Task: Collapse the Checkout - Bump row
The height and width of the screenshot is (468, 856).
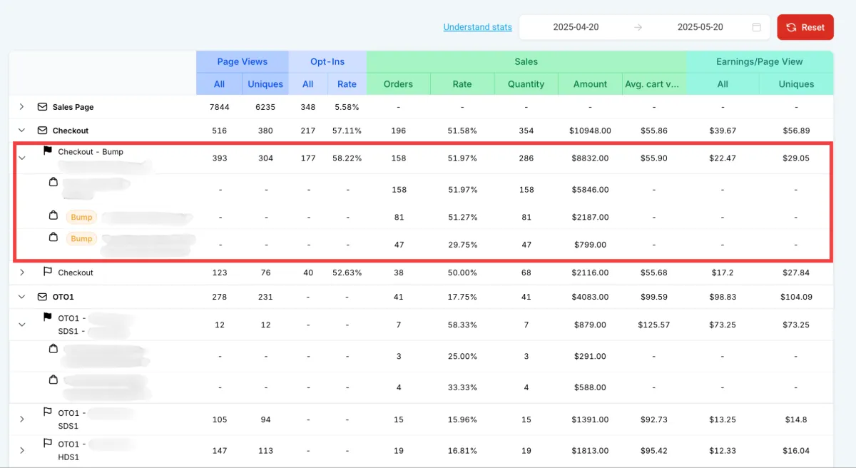Action: click(21, 158)
